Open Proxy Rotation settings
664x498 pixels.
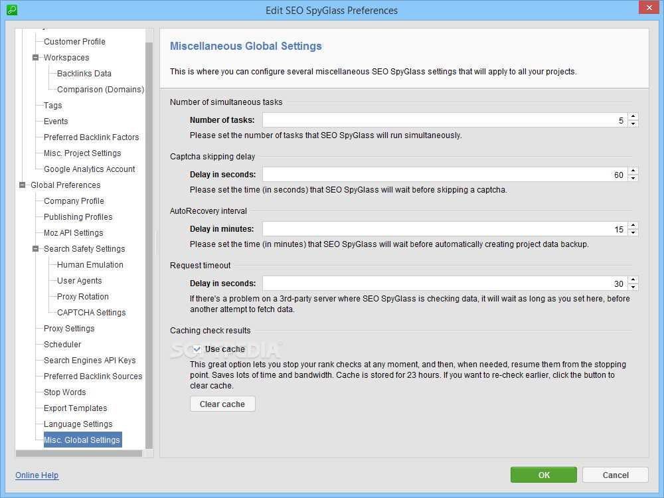83,297
